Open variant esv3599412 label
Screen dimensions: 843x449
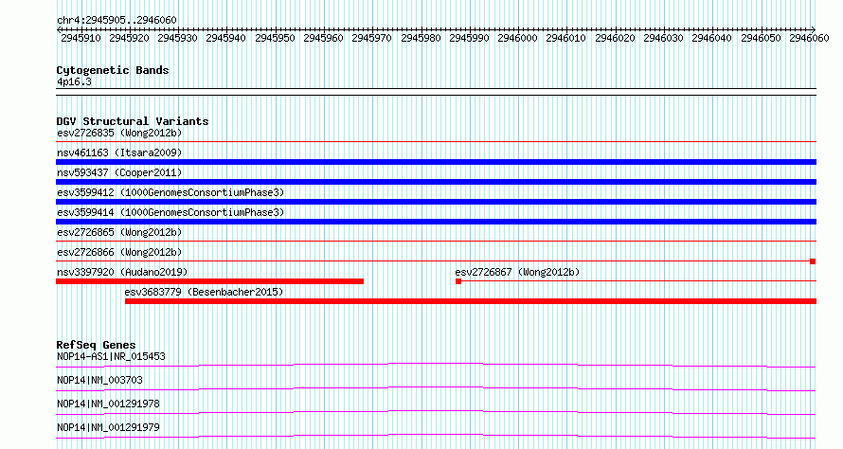coord(170,192)
